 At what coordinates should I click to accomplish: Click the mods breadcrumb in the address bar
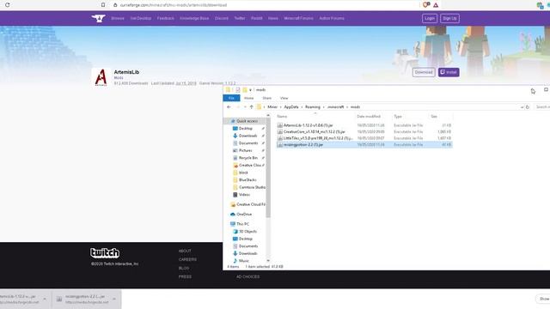(355, 106)
